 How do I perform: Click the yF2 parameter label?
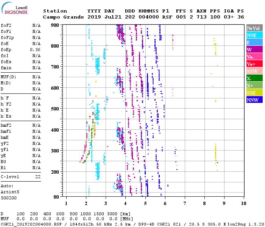coord(5,143)
